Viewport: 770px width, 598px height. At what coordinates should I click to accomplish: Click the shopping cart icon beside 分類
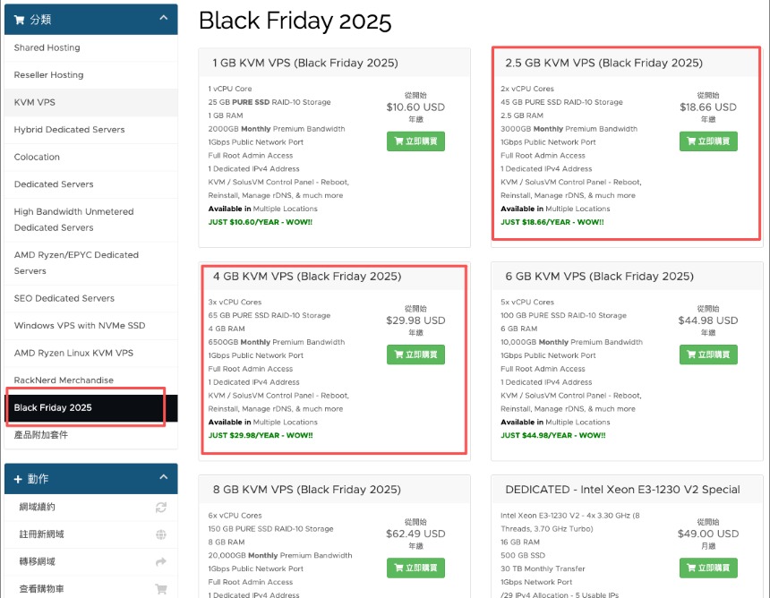click(x=20, y=19)
